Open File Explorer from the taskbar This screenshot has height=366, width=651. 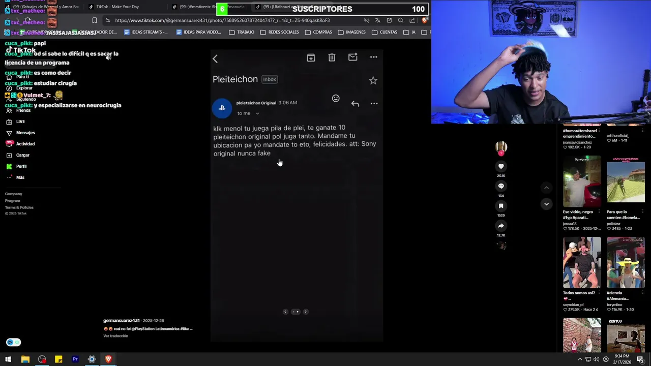[25, 359]
